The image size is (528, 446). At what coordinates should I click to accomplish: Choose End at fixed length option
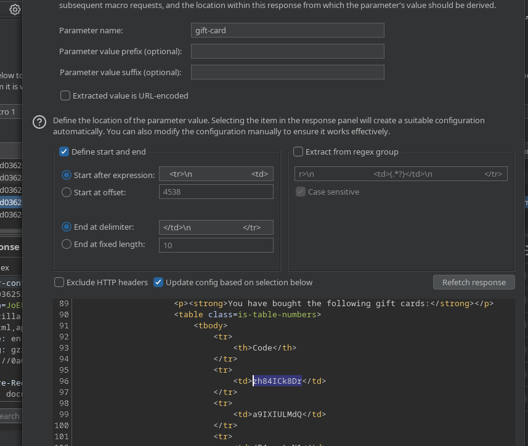click(67, 244)
